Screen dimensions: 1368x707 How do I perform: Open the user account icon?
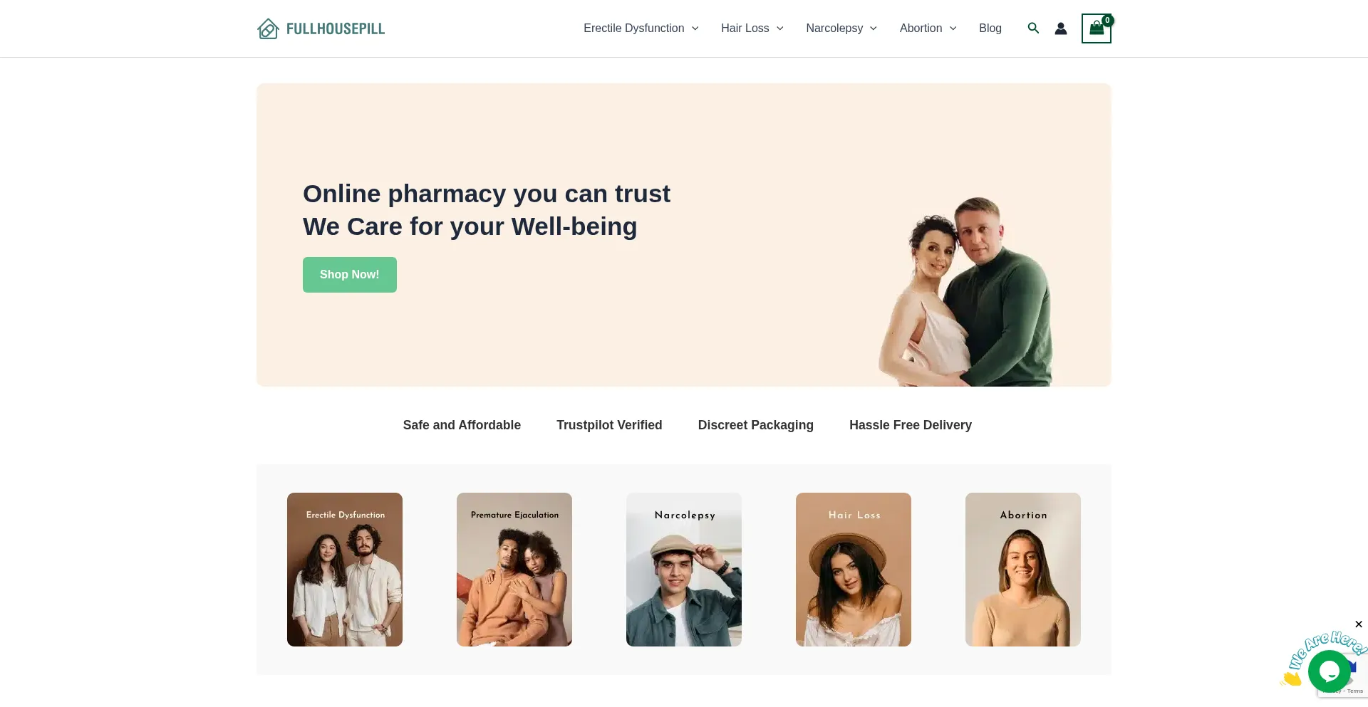pyautogui.click(x=1061, y=28)
